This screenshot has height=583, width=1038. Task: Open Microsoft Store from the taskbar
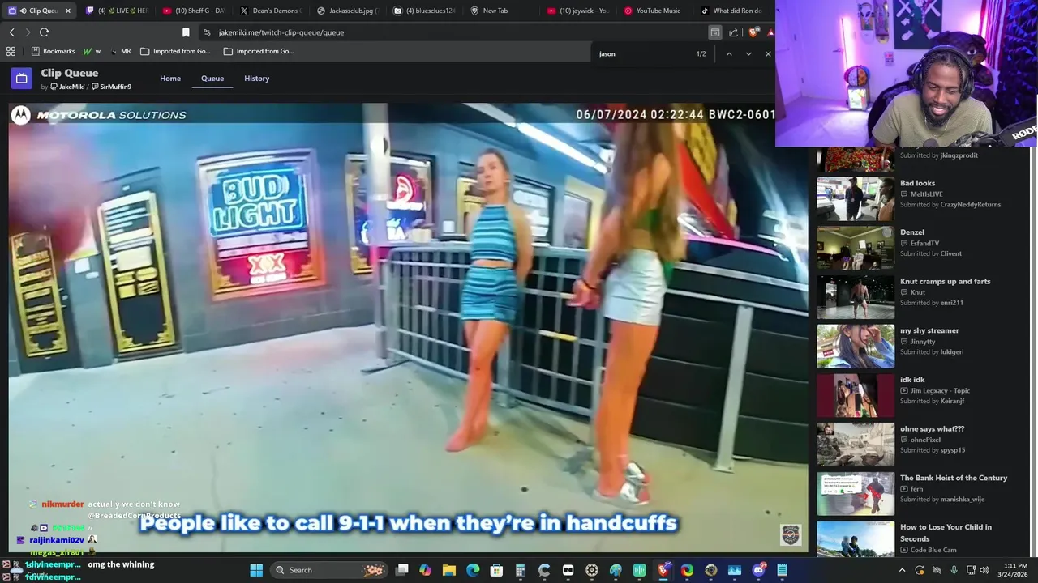(x=496, y=570)
